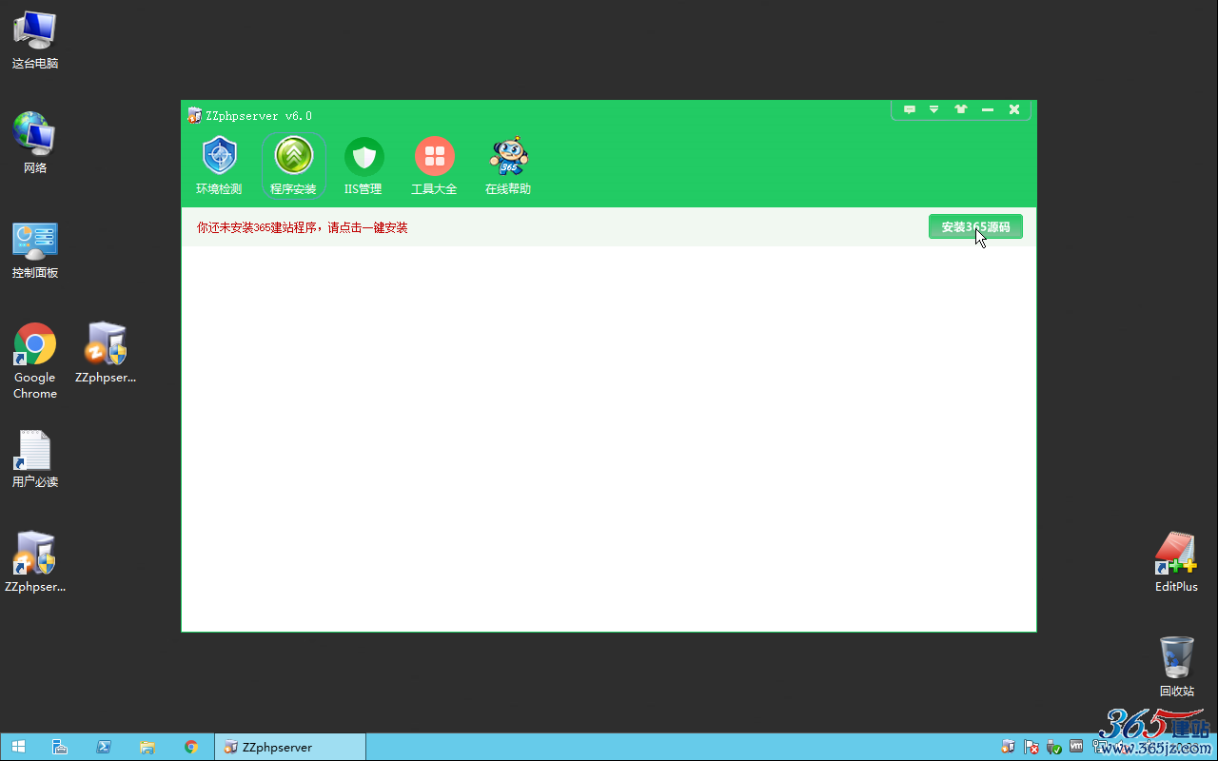Select 这台电脑 desktop icon
This screenshot has height=761, width=1218.
35,40
